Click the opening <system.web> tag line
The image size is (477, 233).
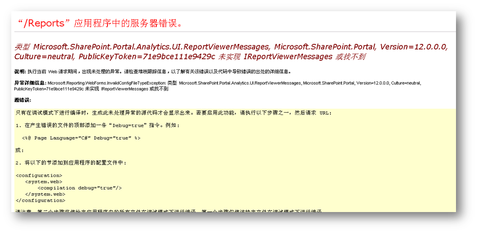44,182
